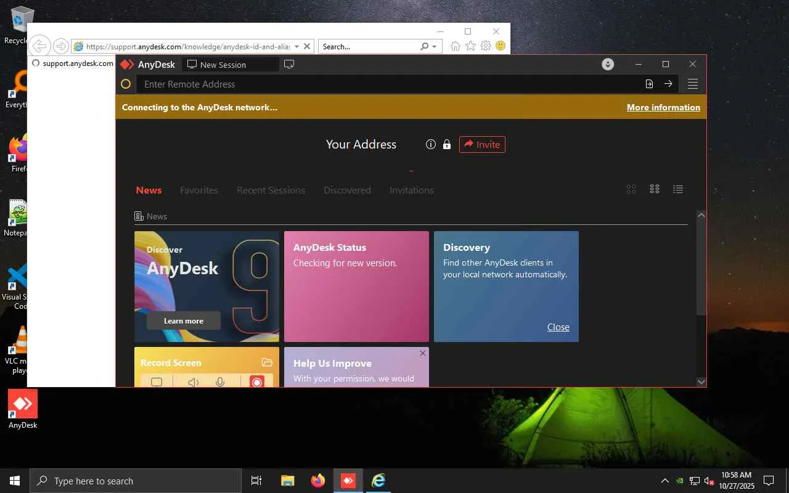Click the taskbar clock showing 10:58 AM
Image resolution: width=789 pixels, height=493 pixels.
[x=736, y=481]
